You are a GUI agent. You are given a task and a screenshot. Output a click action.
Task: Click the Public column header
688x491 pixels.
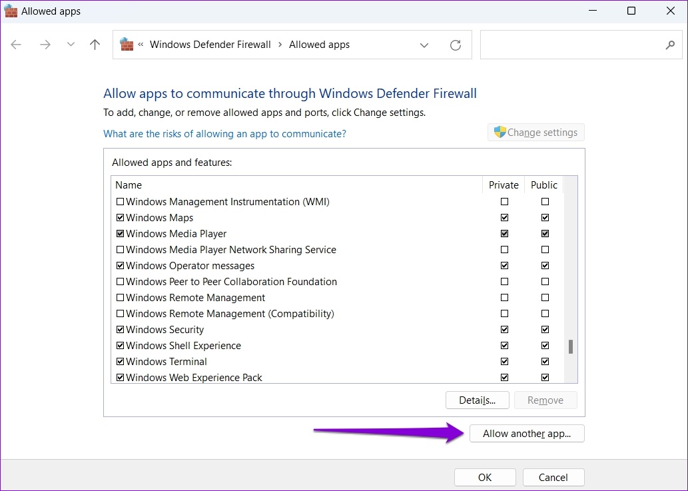(x=543, y=185)
